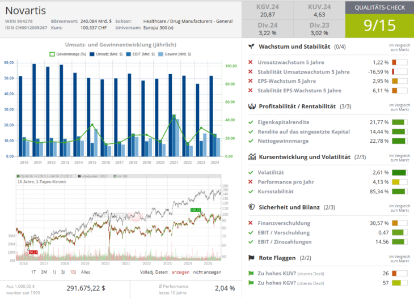Click red X icon next to Stabilität EPS-Wachstum 5 Jahre
This screenshot has height=298, width=414.
click(x=251, y=91)
